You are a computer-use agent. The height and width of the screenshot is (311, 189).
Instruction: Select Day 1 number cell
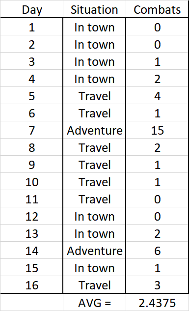click(x=32, y=27)
